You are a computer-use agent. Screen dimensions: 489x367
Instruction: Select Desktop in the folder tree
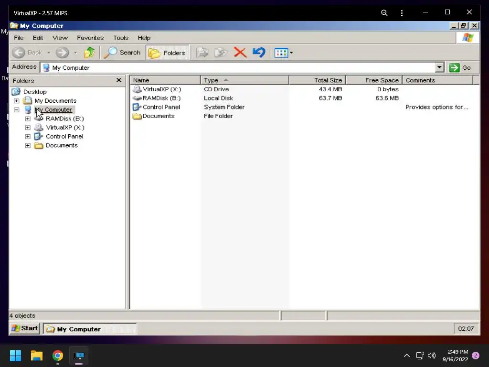[35, 92]
